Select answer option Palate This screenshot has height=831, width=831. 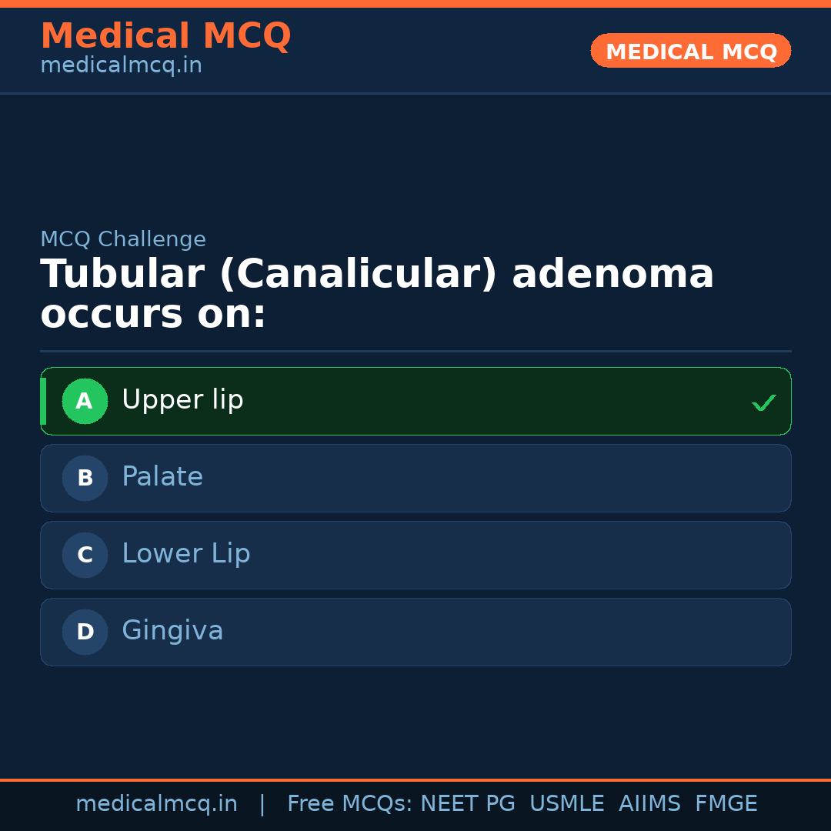pyautogui.click(x=415, y=478)
